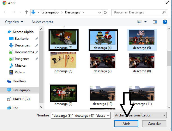Create a folder with Nueva carpeta
This screenshot has height=131, width=172.
coord(42,22)
